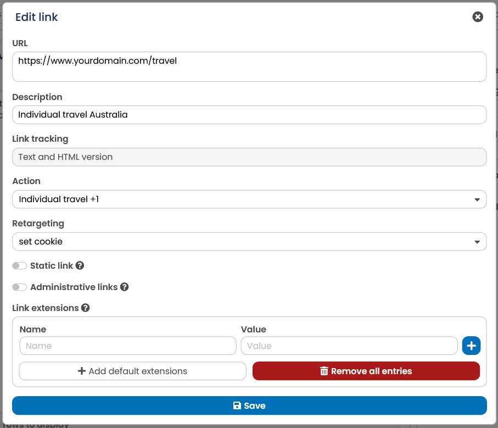
Task: Add extension entry with blue plus icon
Action: (x=471, y=346)
